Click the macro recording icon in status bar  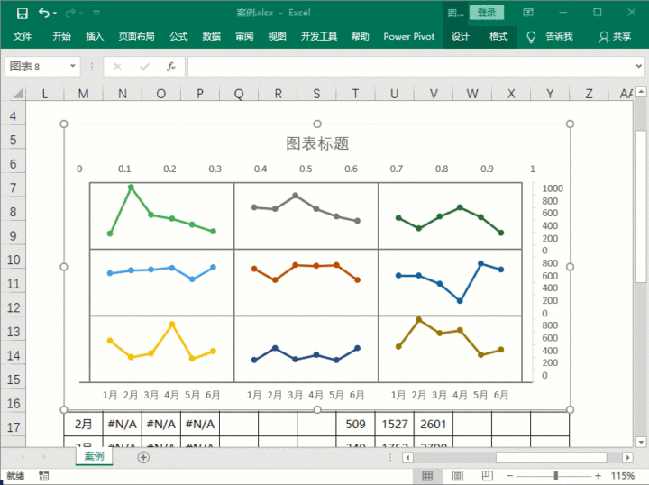pos(43,476)
